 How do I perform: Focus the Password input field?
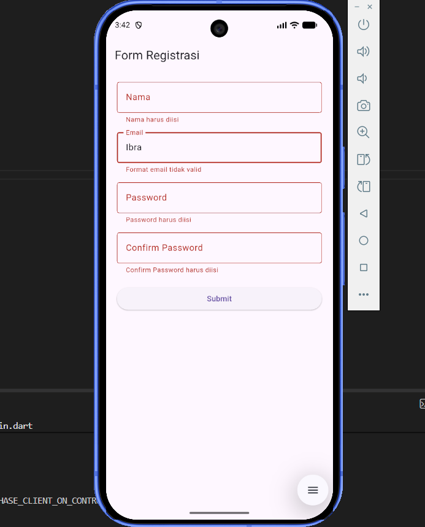(x=219, y=198)
